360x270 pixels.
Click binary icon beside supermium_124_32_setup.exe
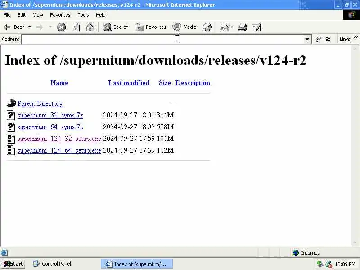coord(11,139)
